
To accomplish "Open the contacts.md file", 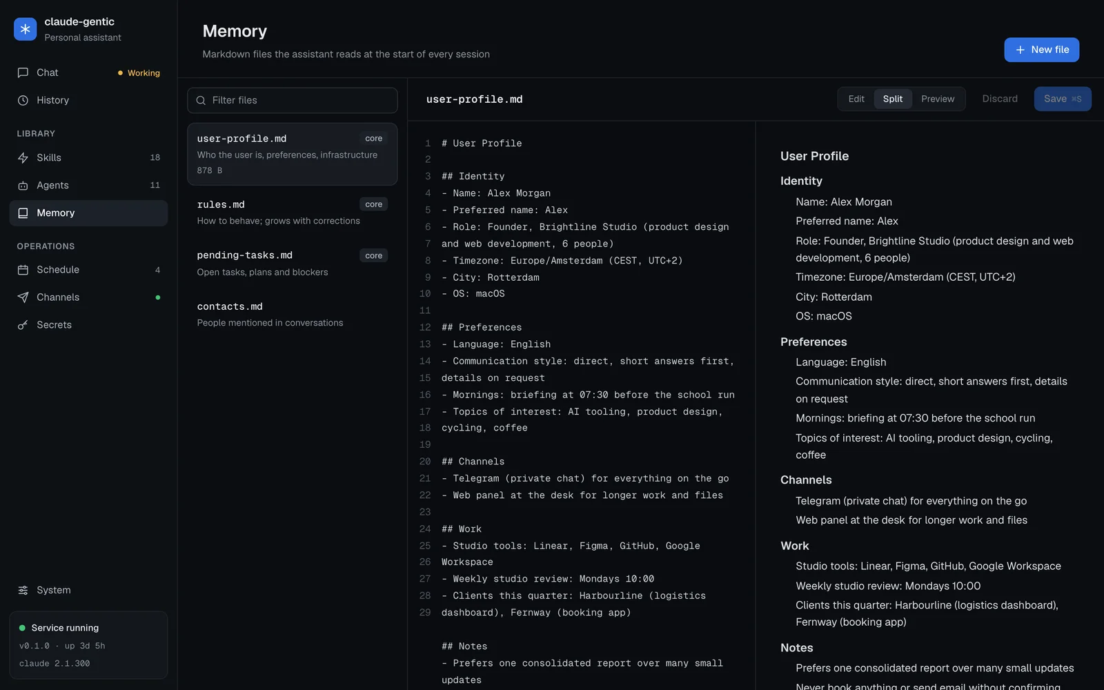I will [292, 314].
